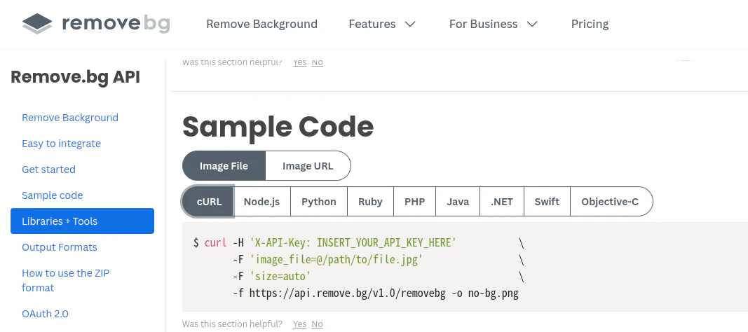Go to Remove Background in top nav
Screen dimensions: 748x332
[261, 24]
